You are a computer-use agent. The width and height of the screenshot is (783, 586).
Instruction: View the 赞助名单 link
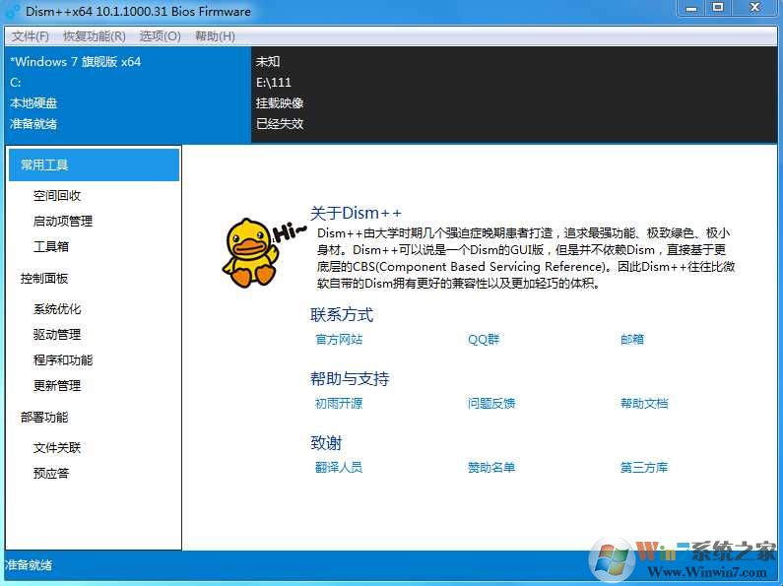(491, 468)
